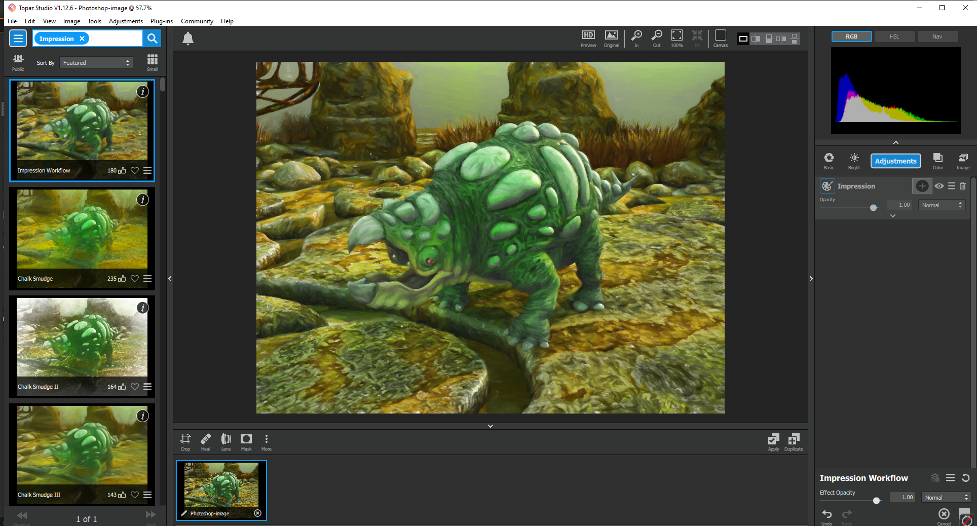Screen dimensions: 977x526
Task: Click the Canvas color icon
Action: coord(721,38)
